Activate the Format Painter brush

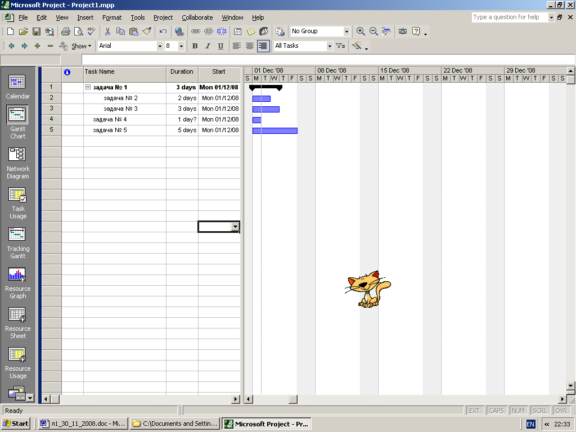click(x=147, y=31)
